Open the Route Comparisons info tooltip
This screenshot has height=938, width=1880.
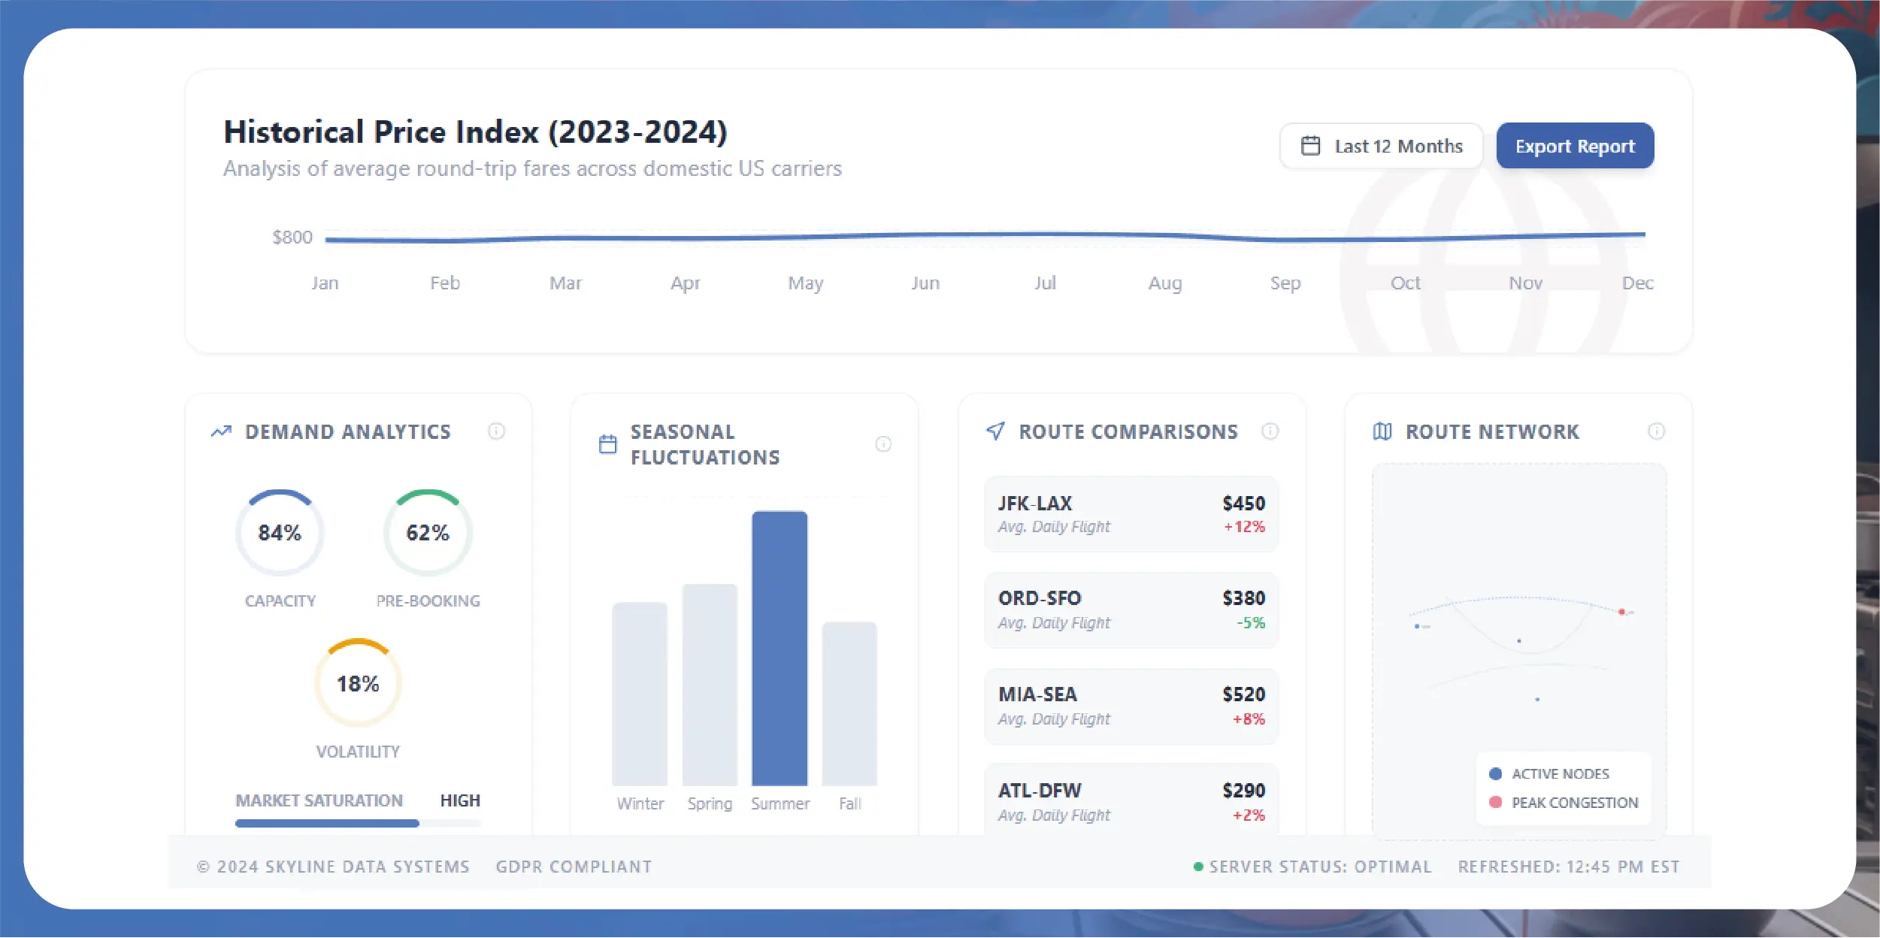click(x=1270, y=431)
